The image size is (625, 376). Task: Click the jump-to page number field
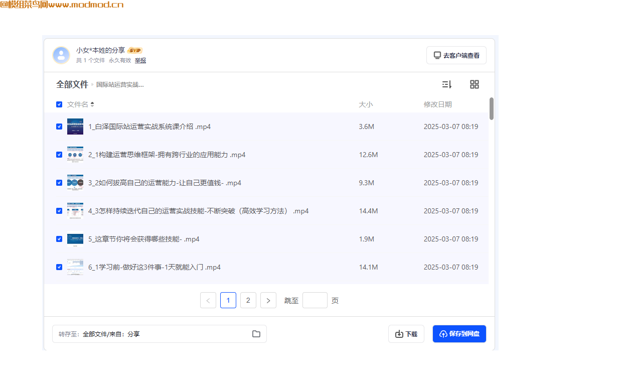tap(315, 300)
